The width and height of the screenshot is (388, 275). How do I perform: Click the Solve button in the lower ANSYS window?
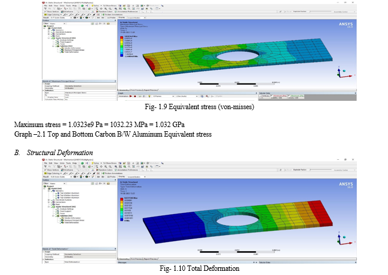pos(95,163)
